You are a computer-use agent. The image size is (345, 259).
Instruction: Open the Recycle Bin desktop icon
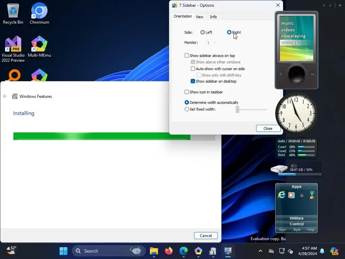[13, 13]
